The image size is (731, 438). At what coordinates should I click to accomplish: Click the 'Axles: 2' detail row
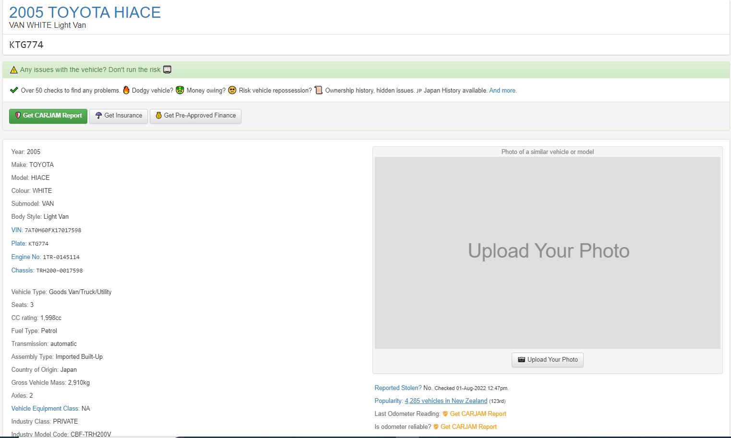tap(22, 396)
